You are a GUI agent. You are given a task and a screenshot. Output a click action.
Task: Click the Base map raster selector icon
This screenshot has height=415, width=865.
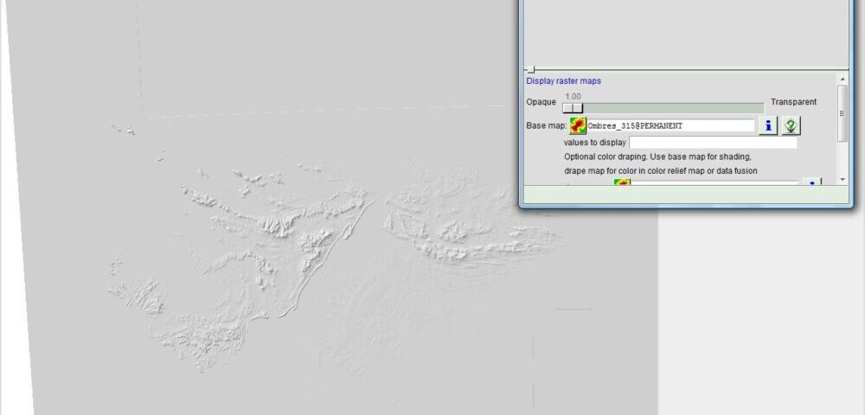pyautogui.click(x=578, y=126)
